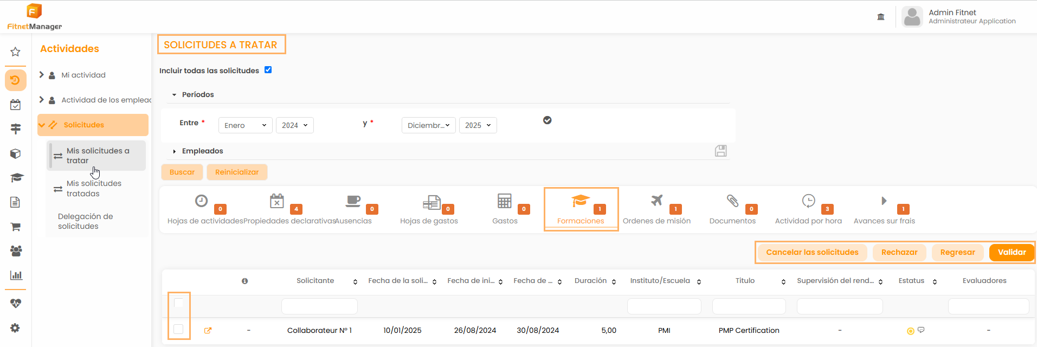Click the Validar button
This screenshot has height=347, width=1037.
click(x=1012, y=252)
